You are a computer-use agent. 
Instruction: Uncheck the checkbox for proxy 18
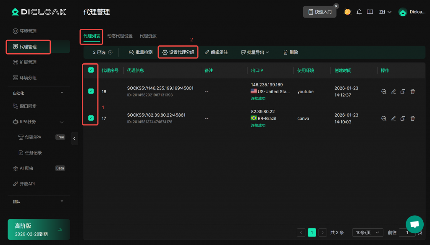pyautogui.click(x=91, y=91)
